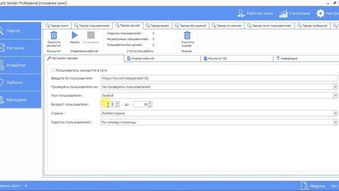Click Очистить результат trash icon

(x=53, y=36)
